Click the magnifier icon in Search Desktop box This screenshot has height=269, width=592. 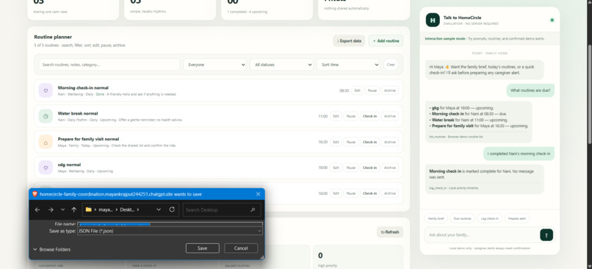tap(253, 209)
